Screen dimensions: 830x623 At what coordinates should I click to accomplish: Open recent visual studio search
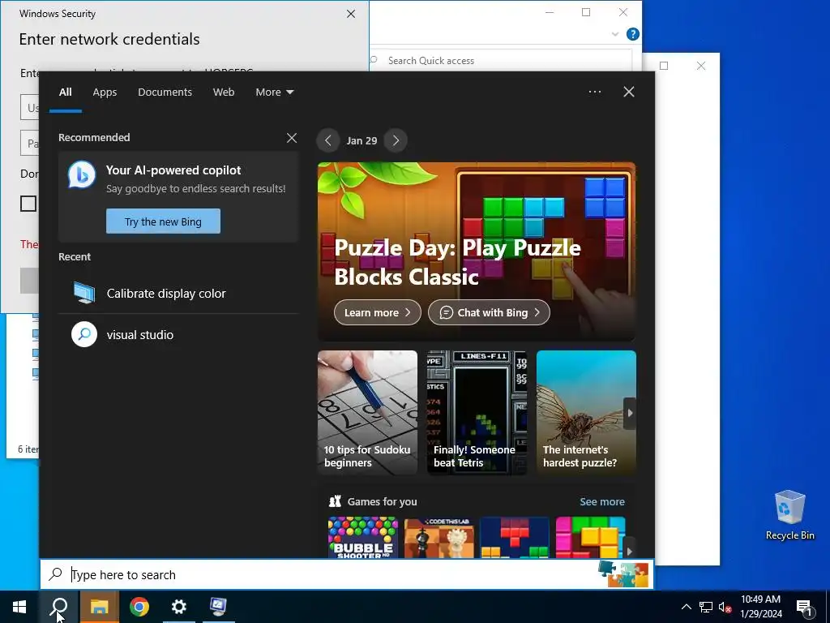point(178,335)
